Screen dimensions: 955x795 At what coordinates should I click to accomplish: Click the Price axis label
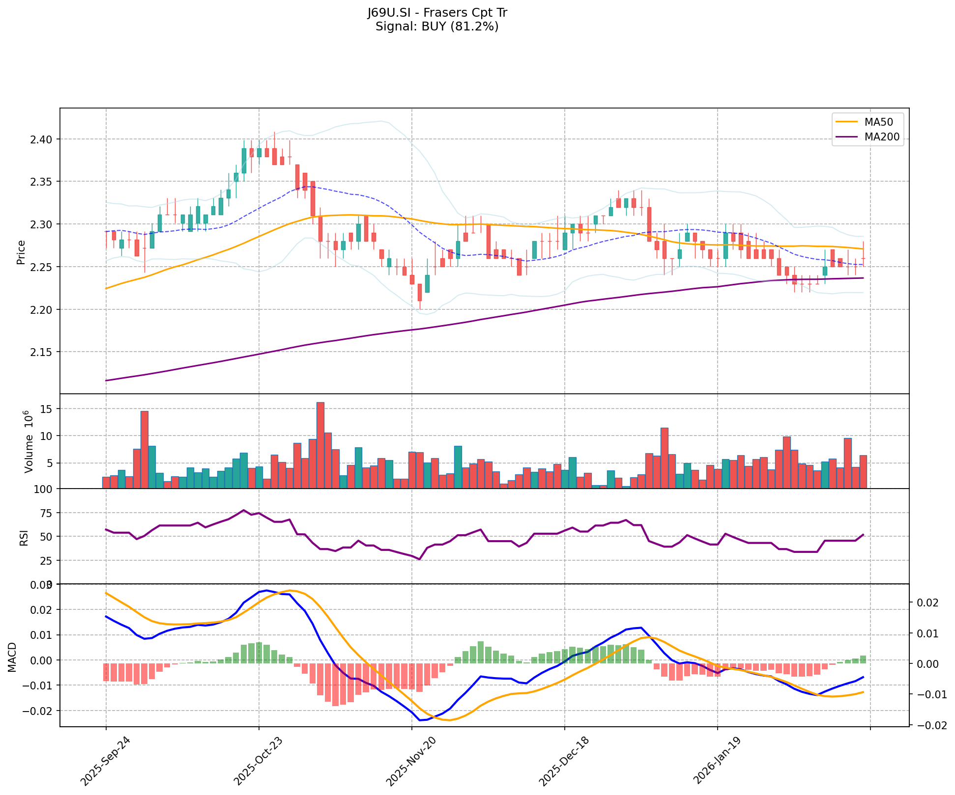21,252
